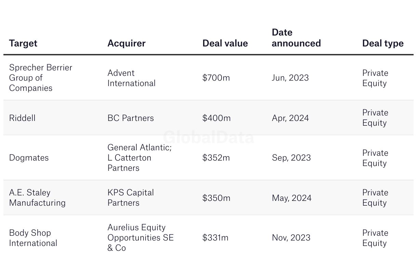
Task: Click the GlobalData watermark
Action: click(x=209, y=137)
